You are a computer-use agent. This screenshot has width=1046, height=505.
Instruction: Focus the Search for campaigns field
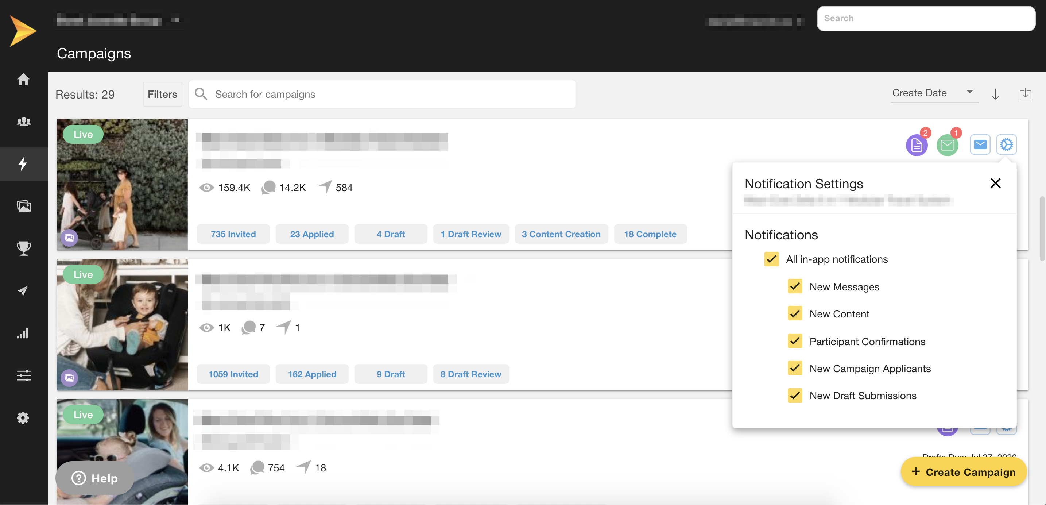(382, 94)
